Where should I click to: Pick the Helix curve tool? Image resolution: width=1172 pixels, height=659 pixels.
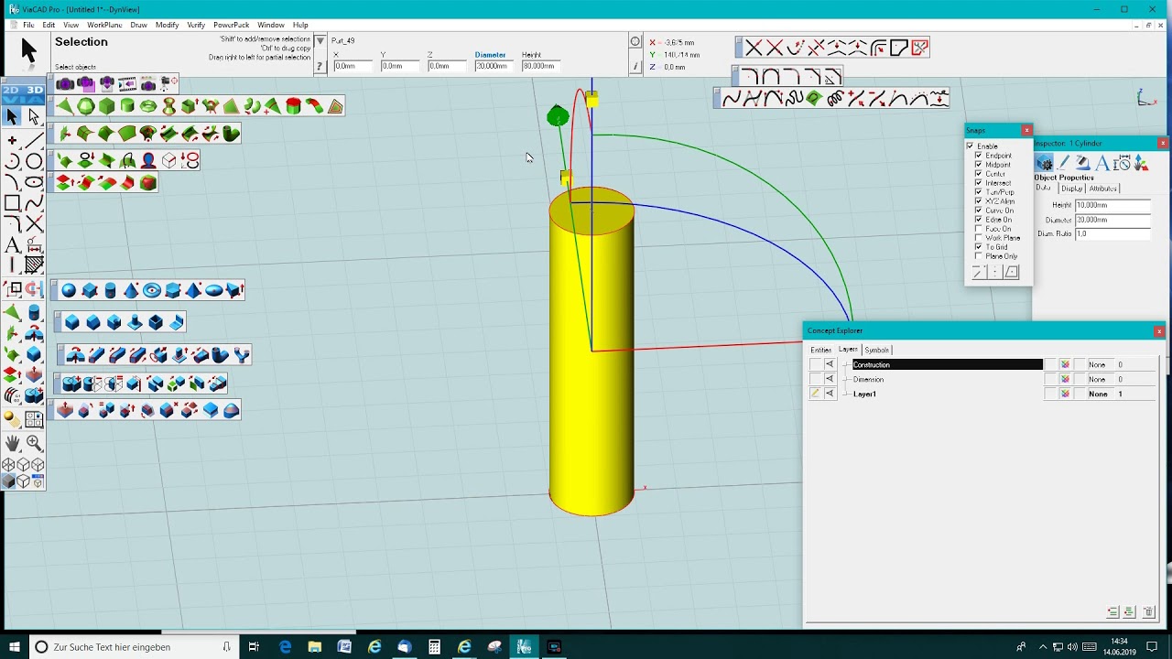835,99
